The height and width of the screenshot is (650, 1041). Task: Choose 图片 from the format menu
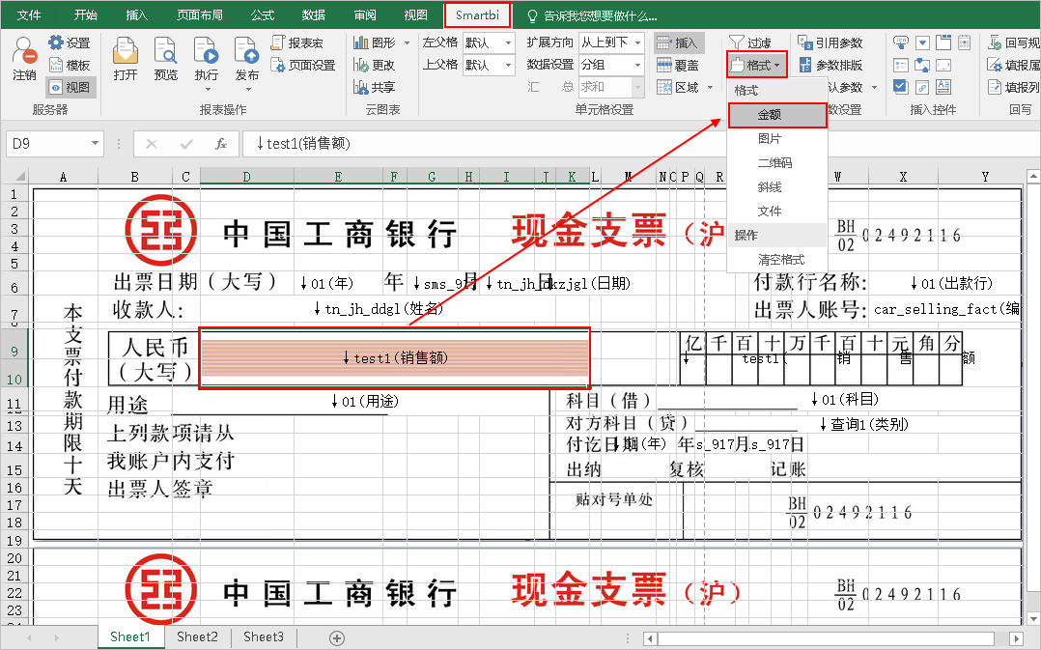click(x=777, y=139)
